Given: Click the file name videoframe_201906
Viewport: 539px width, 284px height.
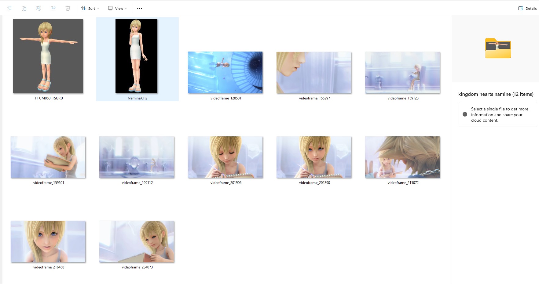Looking at the screenshot, I should point(226,183).
